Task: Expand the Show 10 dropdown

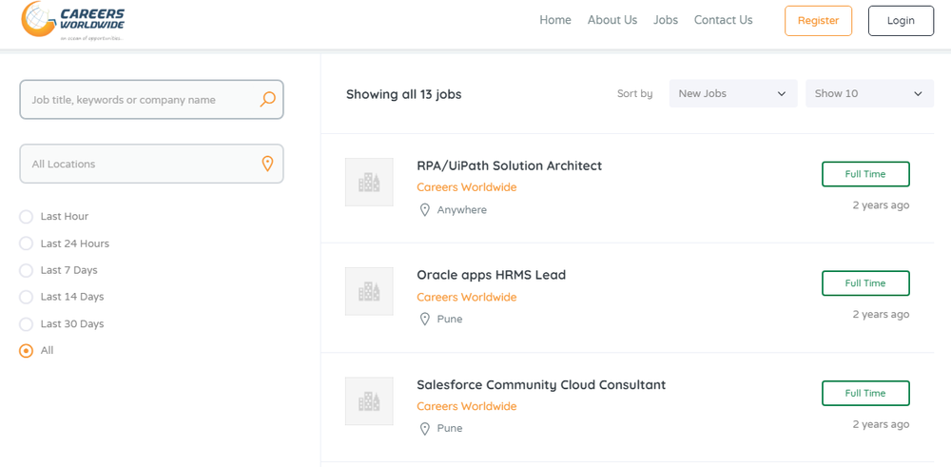Action: click(868, 93)
